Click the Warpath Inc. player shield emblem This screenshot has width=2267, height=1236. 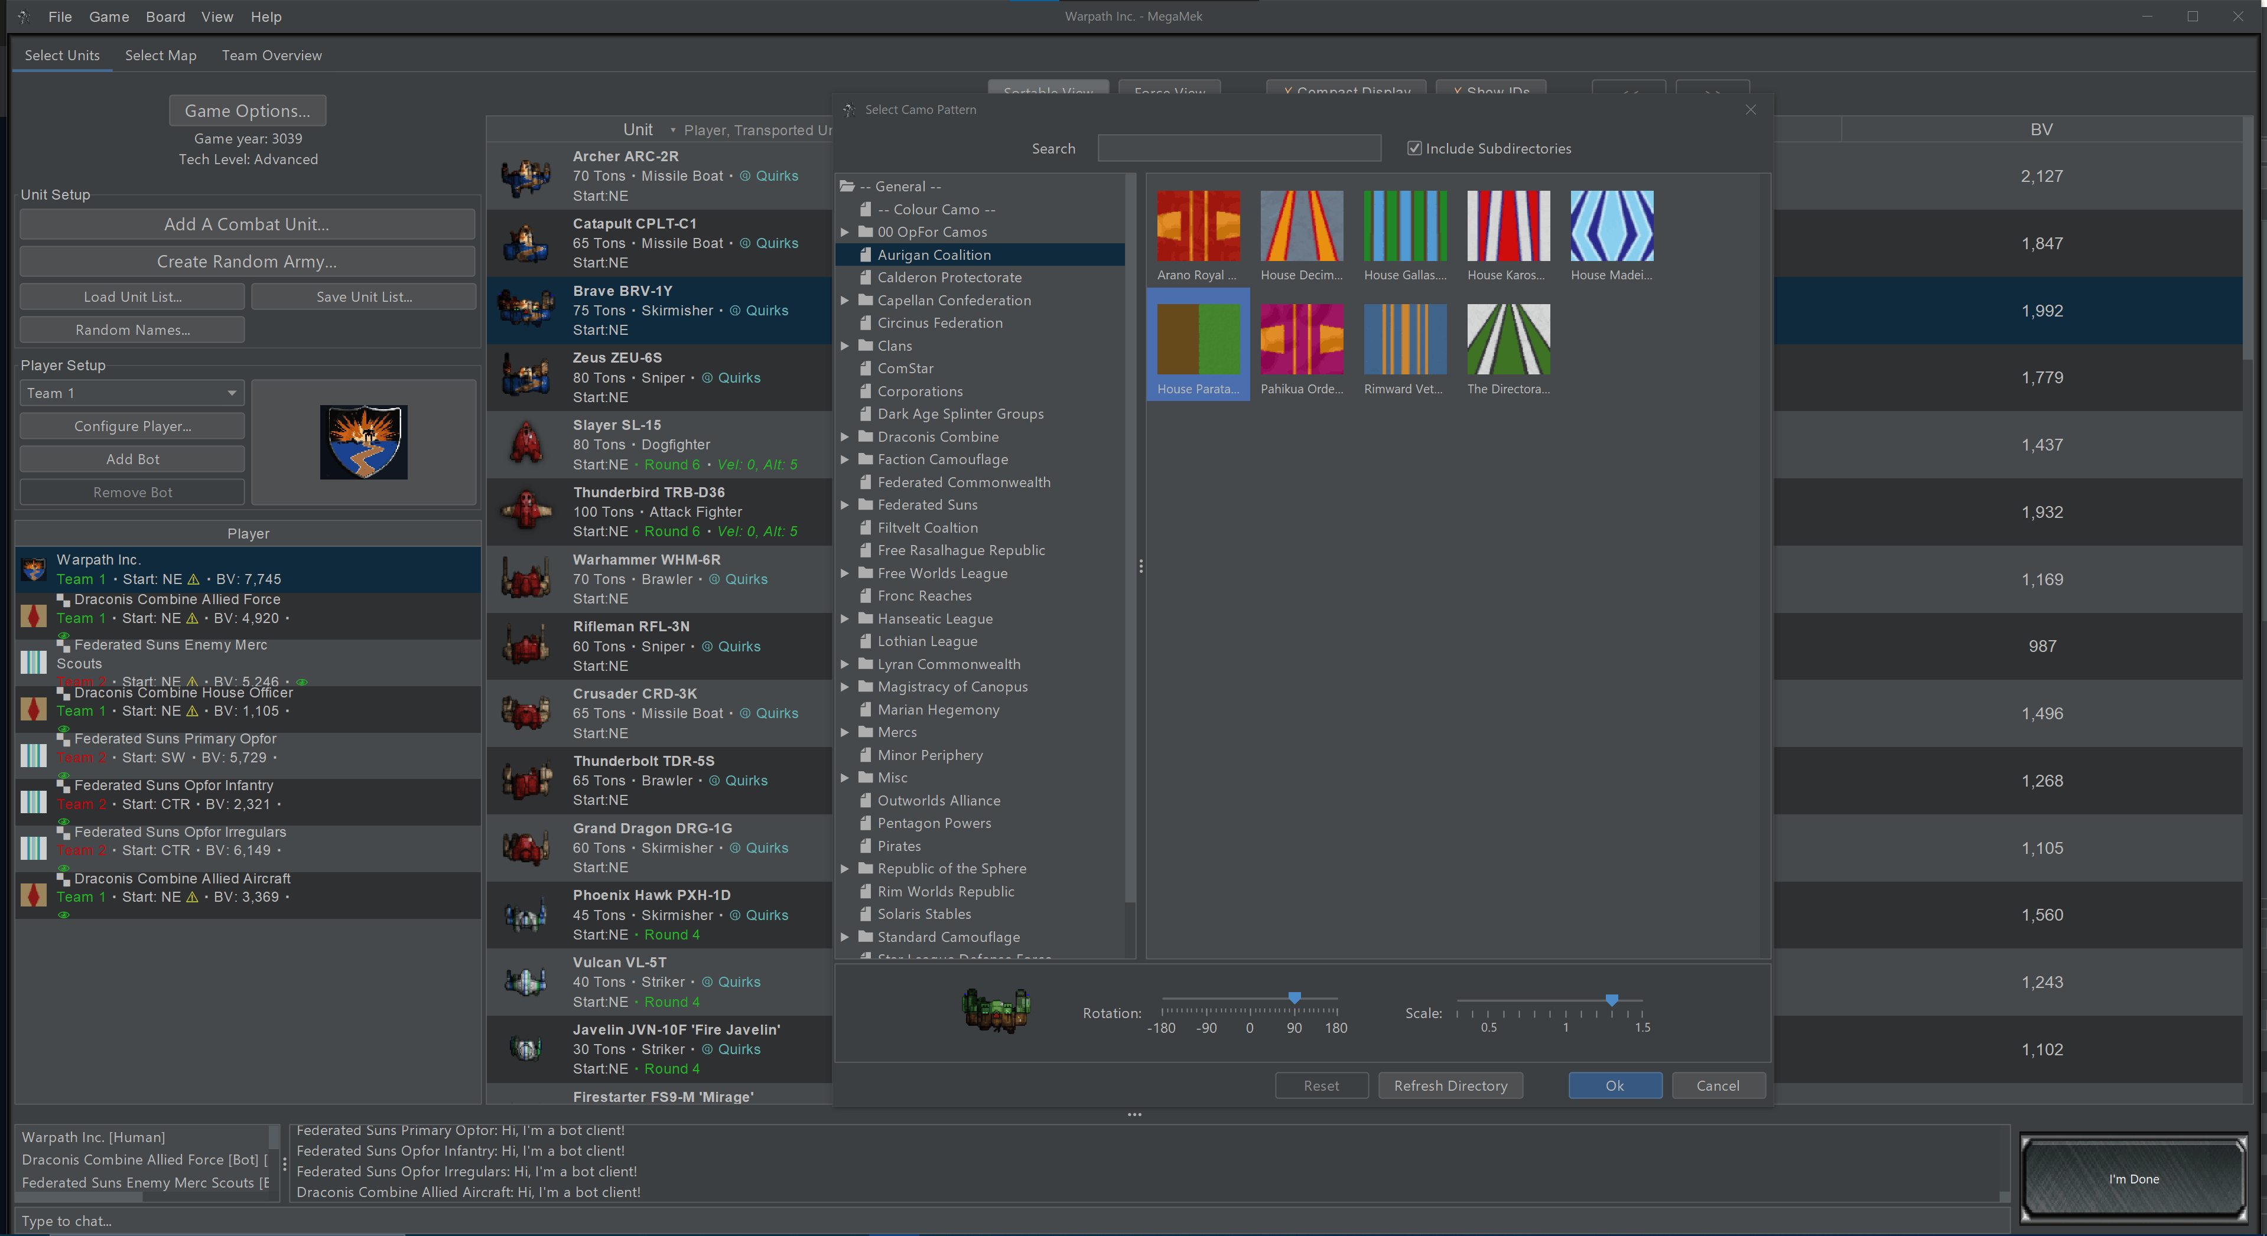coord(363,442)
